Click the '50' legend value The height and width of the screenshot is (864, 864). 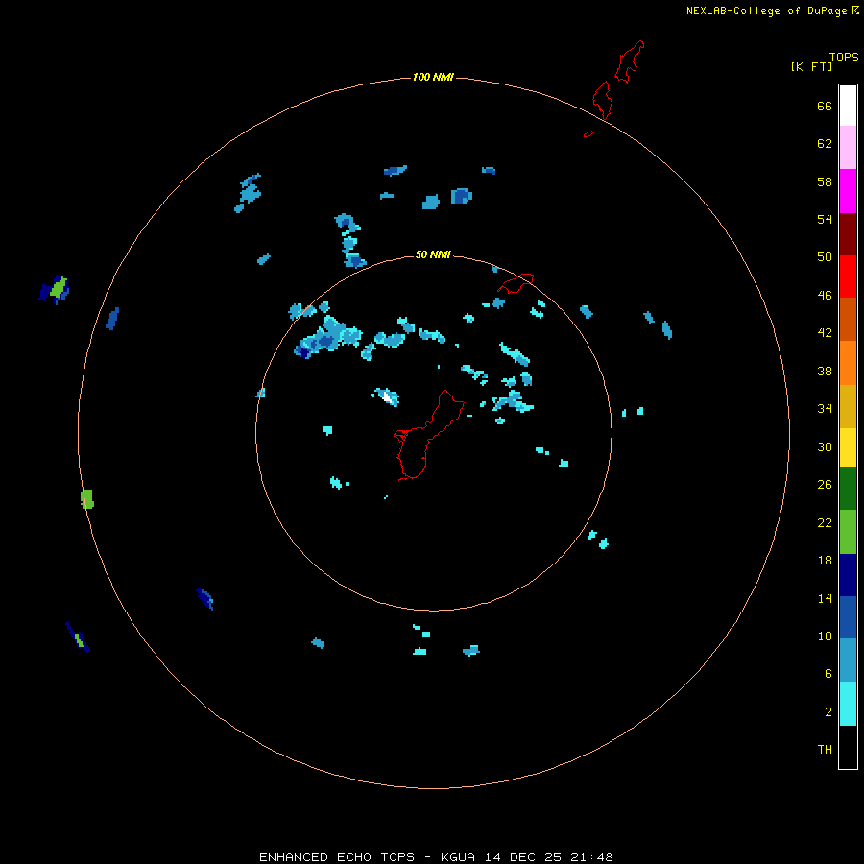(x=825, y=256)
